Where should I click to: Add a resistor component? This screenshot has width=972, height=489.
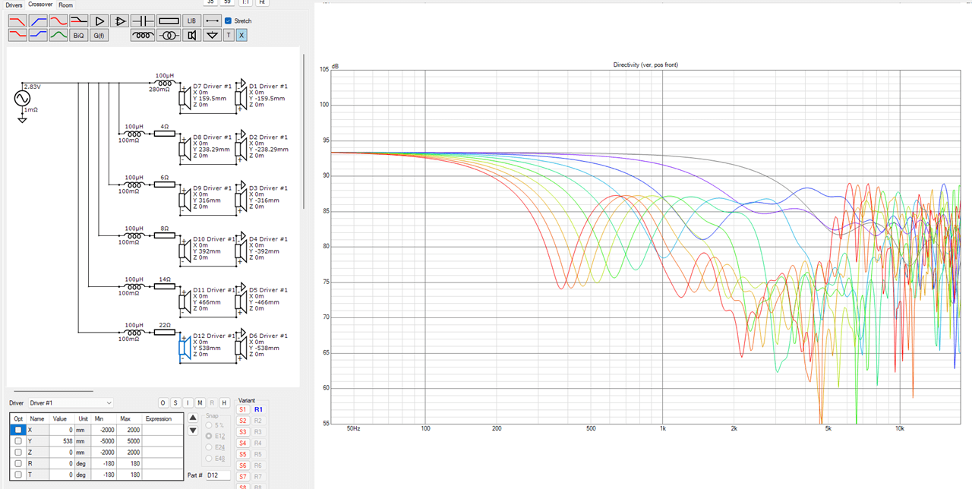[169, 21]
